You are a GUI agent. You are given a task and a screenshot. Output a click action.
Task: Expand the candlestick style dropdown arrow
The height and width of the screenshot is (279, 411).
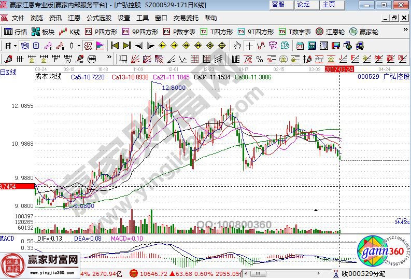click(x=78, y=45)
